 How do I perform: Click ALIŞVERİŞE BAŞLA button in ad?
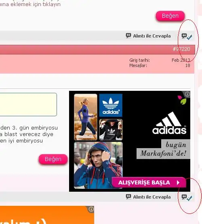click(149, 182)
